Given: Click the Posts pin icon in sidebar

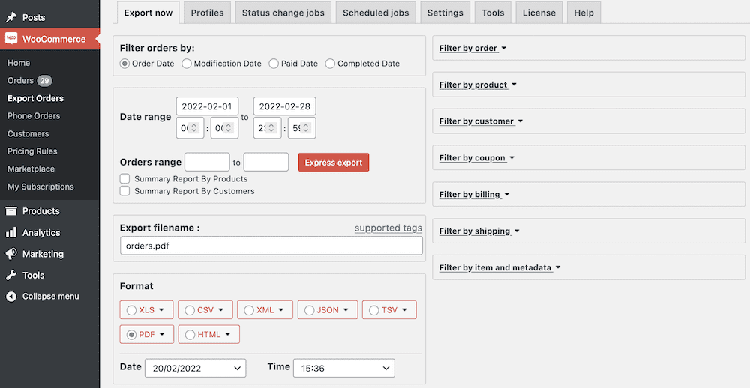Looking at the screenshot, I should coord(11,17).
